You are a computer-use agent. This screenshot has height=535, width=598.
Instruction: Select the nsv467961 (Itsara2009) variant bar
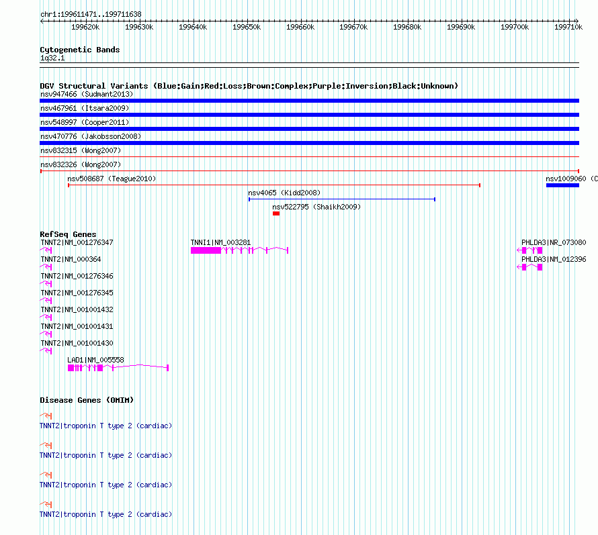pos(309,115)
